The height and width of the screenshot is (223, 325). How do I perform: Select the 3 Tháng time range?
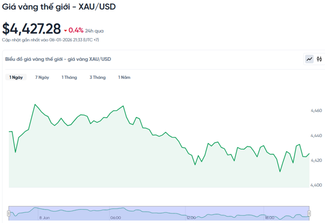(x=97, y=77)
